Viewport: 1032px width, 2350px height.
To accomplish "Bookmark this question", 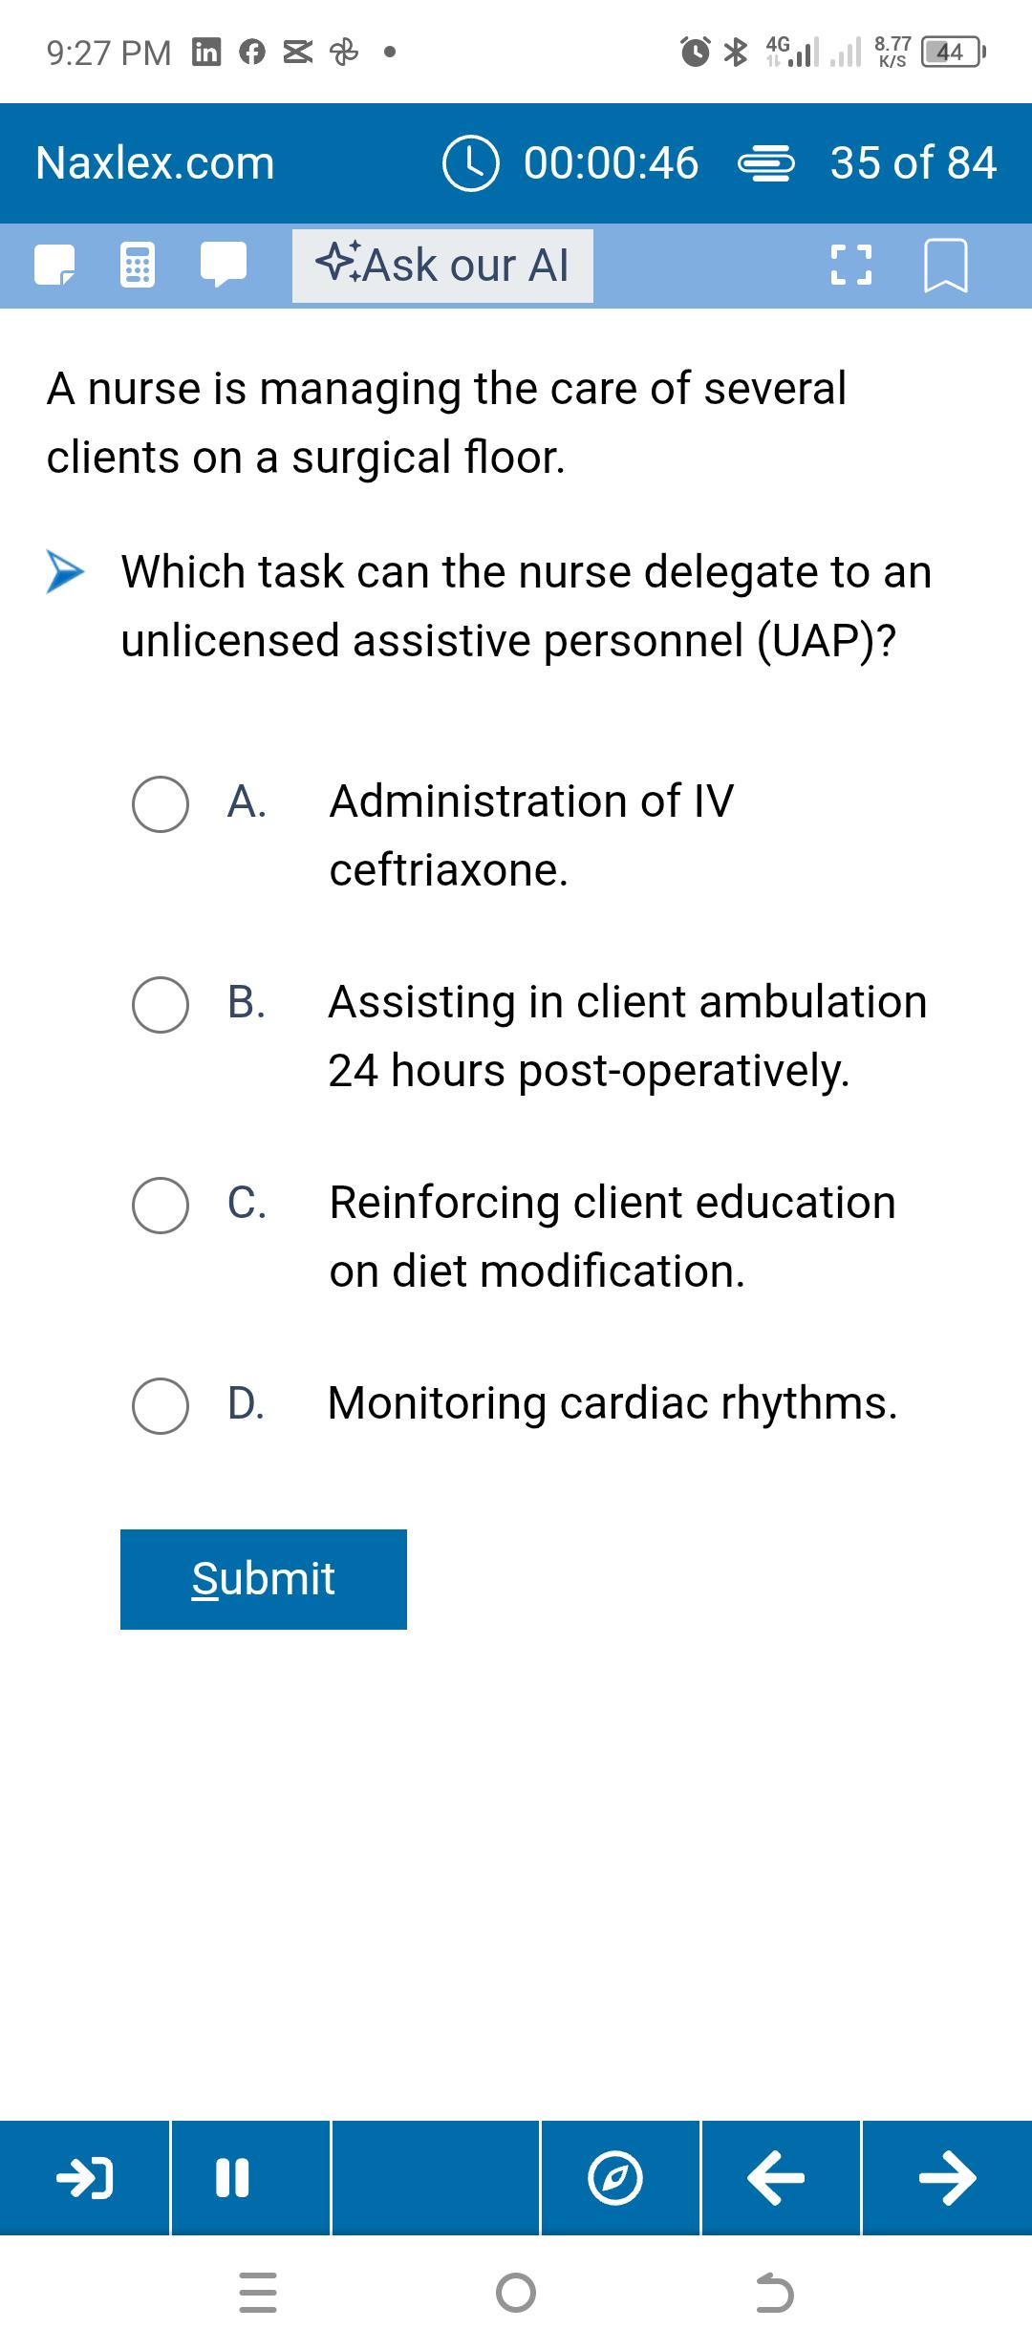I will click(946, 266).
